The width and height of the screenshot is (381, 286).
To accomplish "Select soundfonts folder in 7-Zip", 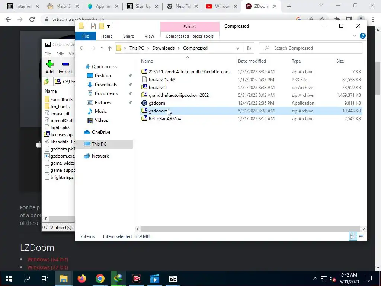I will [x=59, y=99].
